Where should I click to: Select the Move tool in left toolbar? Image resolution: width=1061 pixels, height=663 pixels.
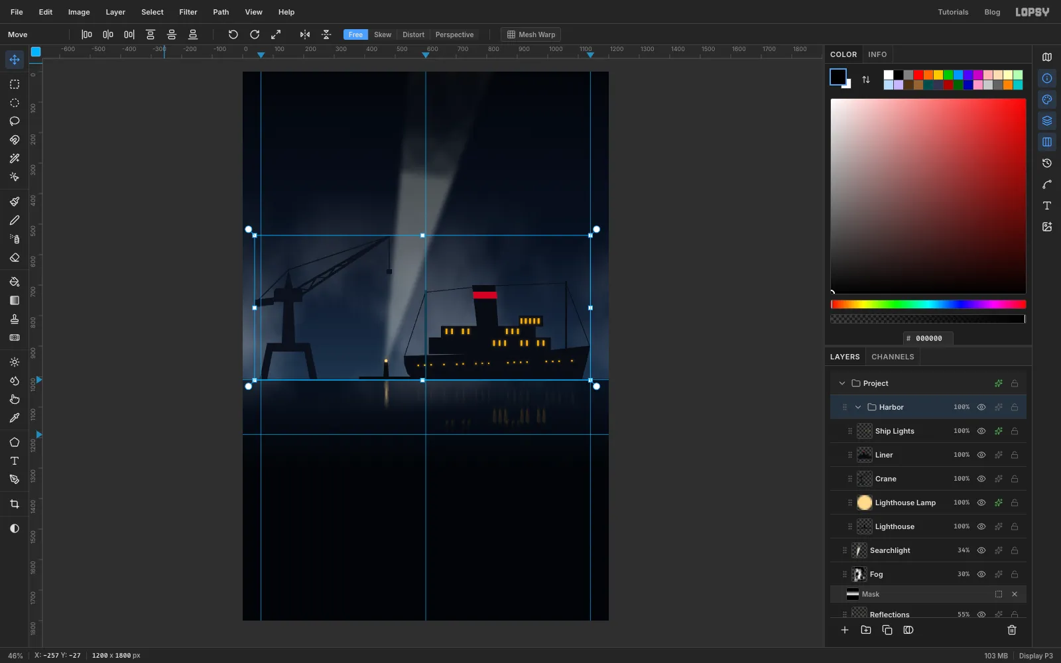[x=15, y=60]
